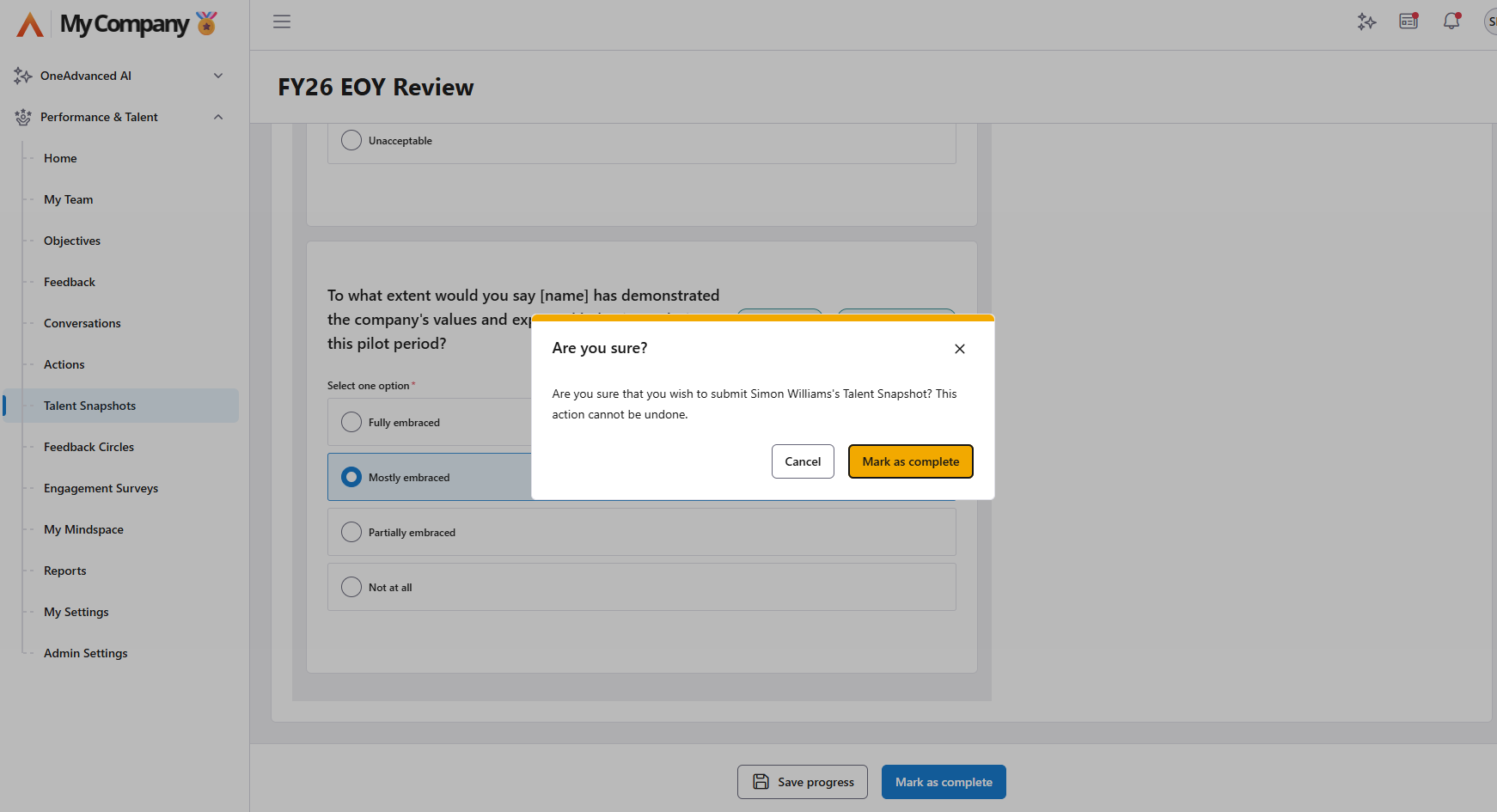
Task: Open the AI sparkle assistant icon
Action: [x=1366, y=21]
